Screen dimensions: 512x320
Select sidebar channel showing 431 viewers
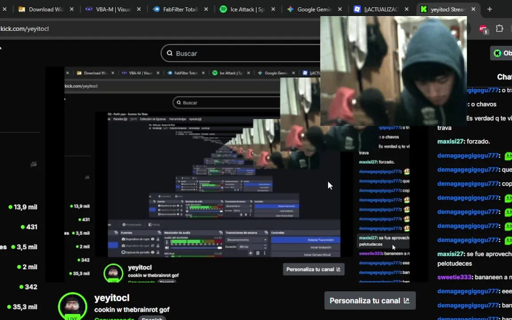(29, 227)
